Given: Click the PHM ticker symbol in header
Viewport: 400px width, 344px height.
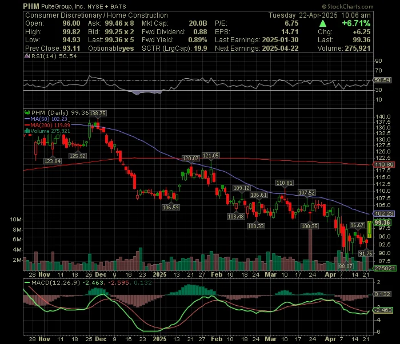Looking at the screenshot, I should coord(31,6).
